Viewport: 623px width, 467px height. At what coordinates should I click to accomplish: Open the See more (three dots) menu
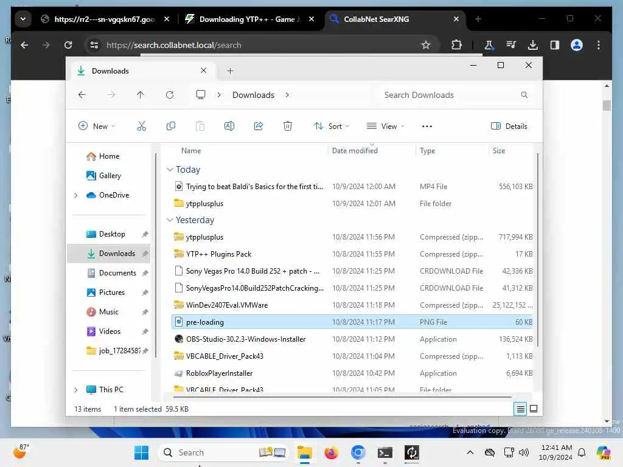pos(426,126)
